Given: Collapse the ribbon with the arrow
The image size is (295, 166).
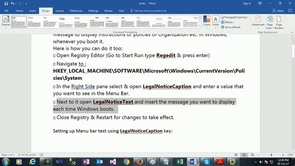Looking at the screenshot, I should pos(292,32).
